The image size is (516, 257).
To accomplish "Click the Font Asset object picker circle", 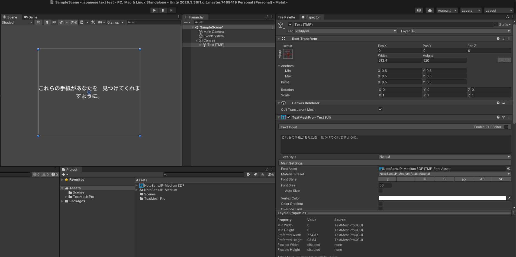I will click(509, 169).
